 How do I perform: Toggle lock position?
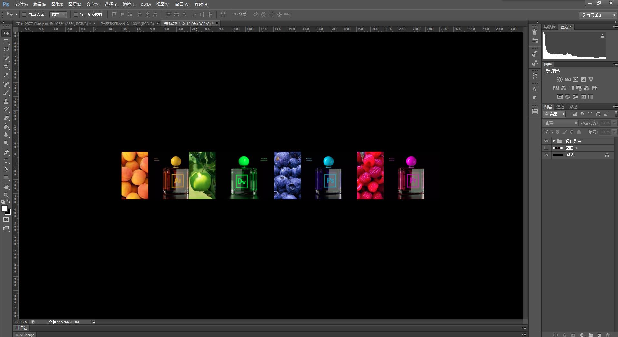pos(572,132)
